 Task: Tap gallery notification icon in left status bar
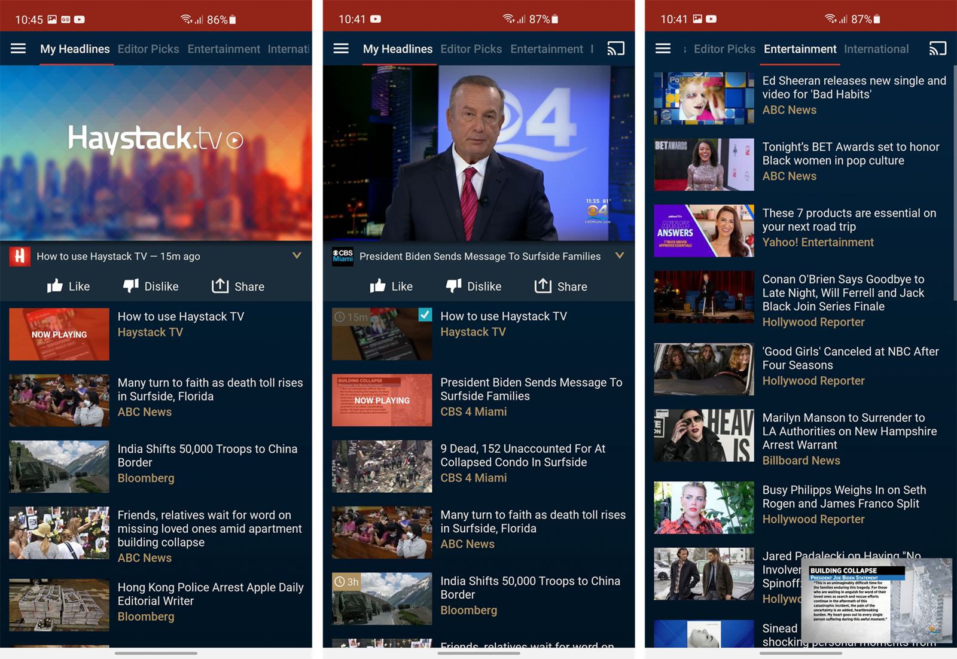52,19
